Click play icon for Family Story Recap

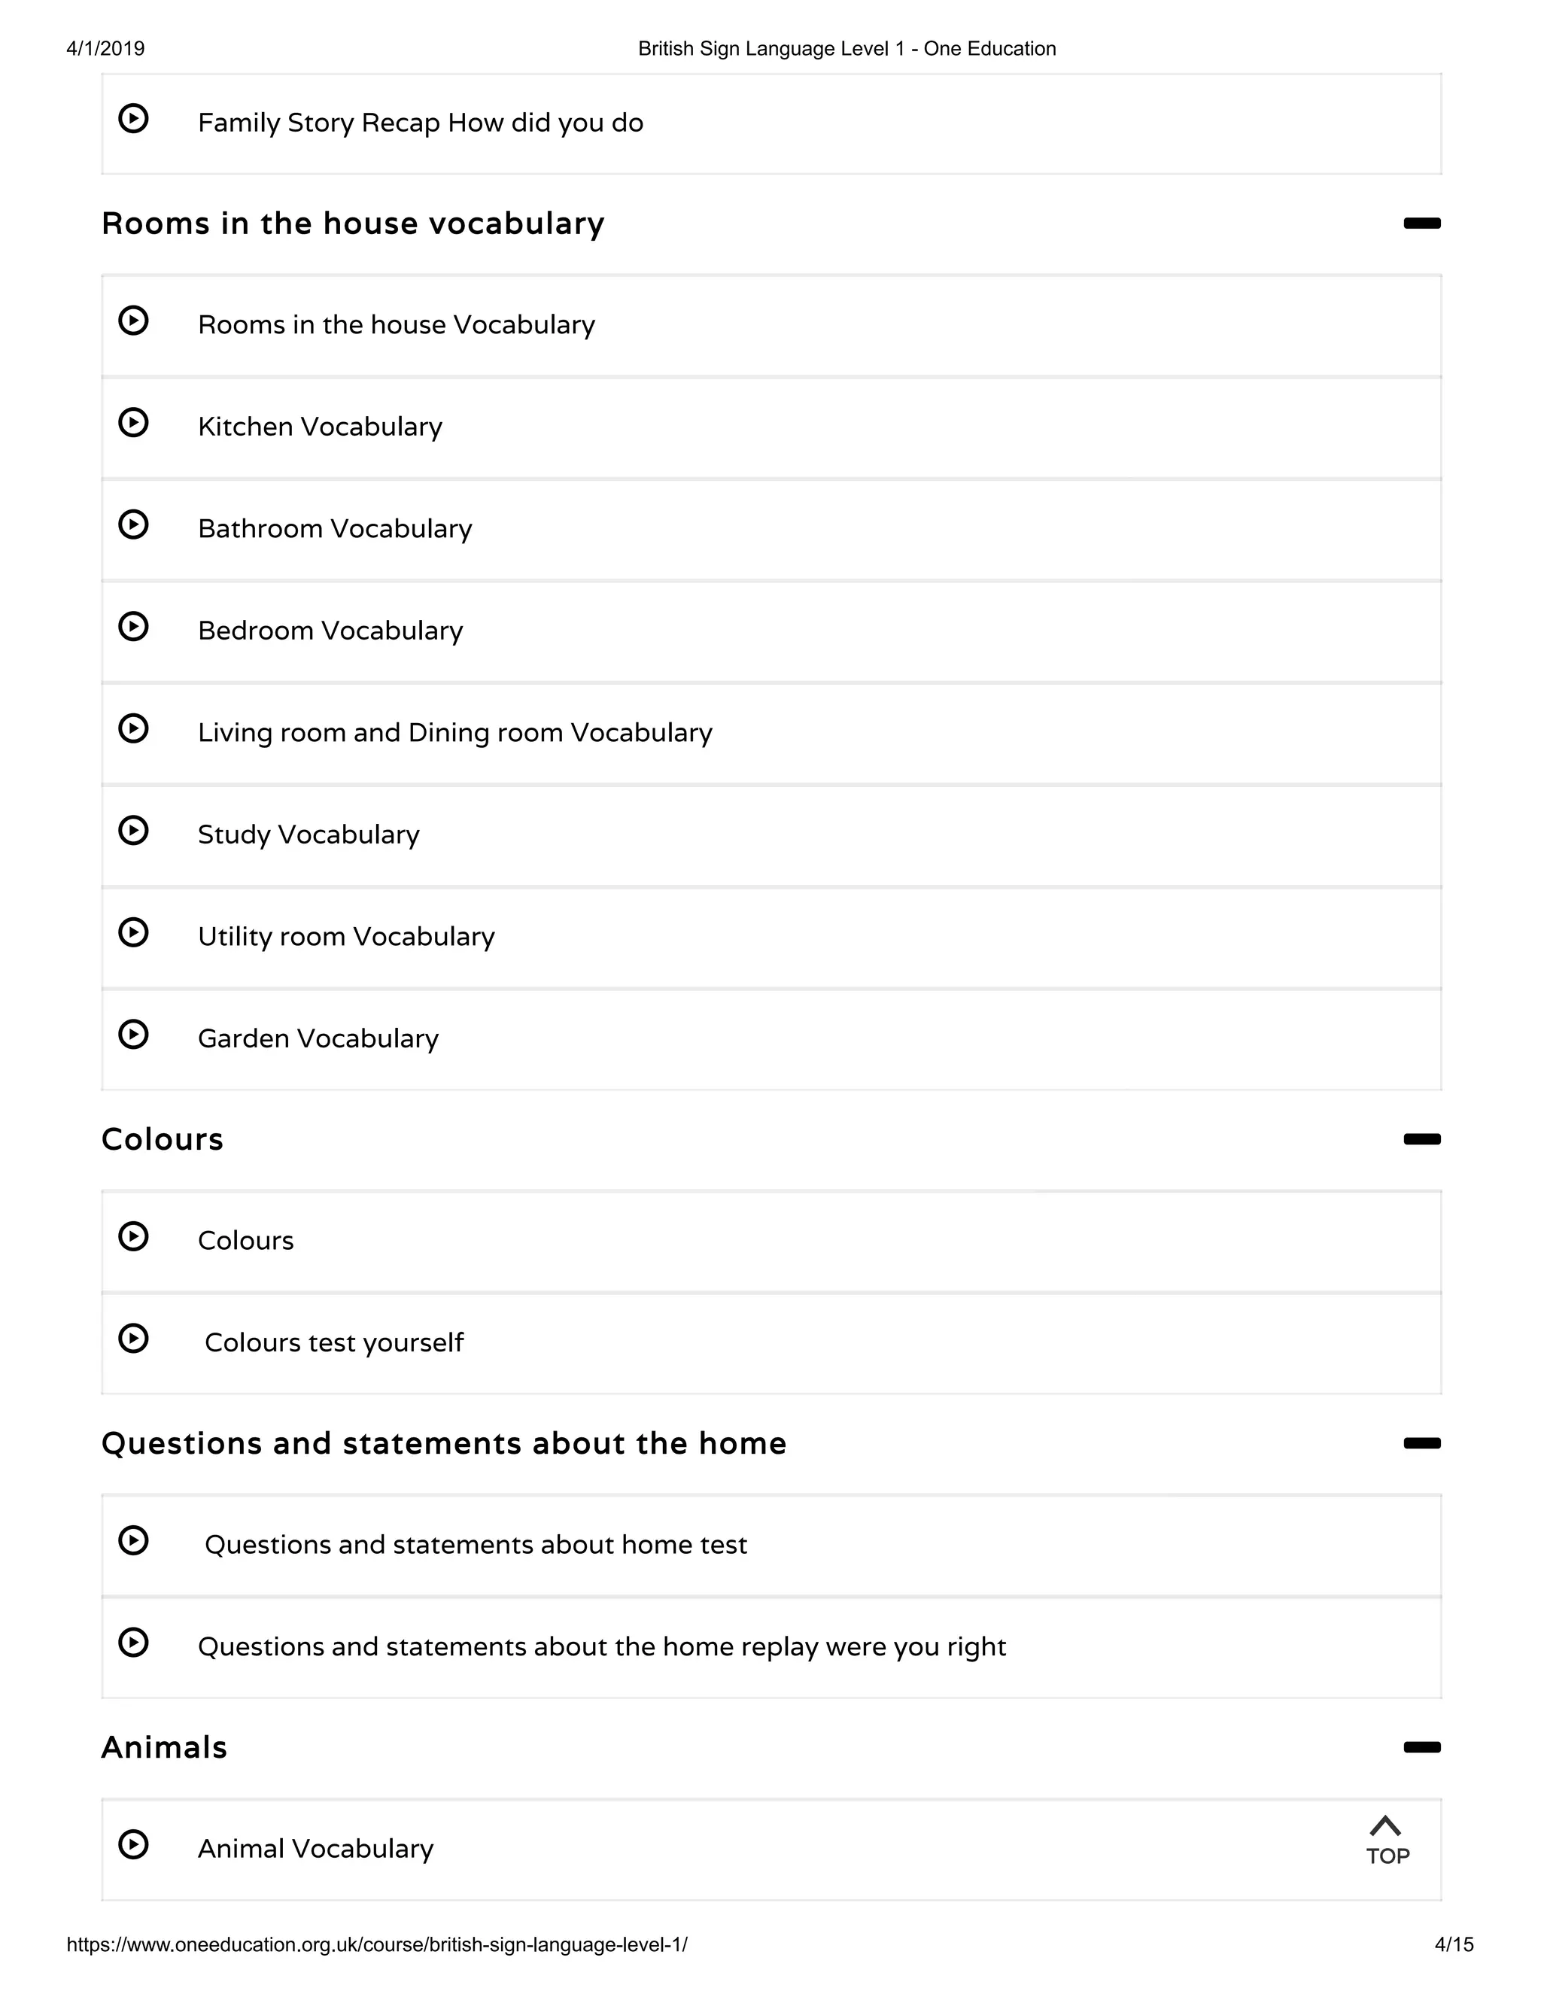133,119
